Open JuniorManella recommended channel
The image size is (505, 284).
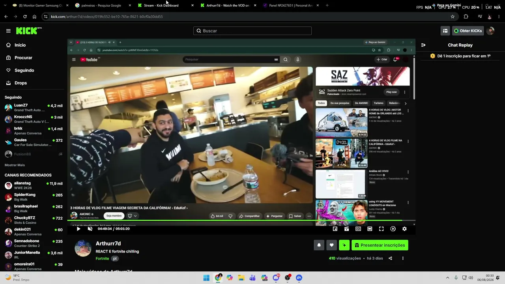click(x=34, y=254)
